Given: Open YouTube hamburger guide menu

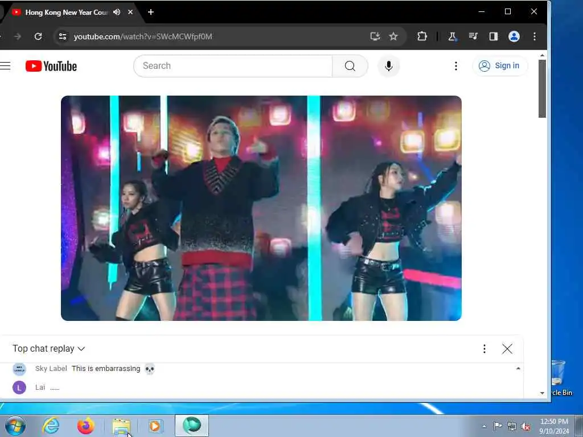Looking at the screenshot, I should tap(5, 66).
